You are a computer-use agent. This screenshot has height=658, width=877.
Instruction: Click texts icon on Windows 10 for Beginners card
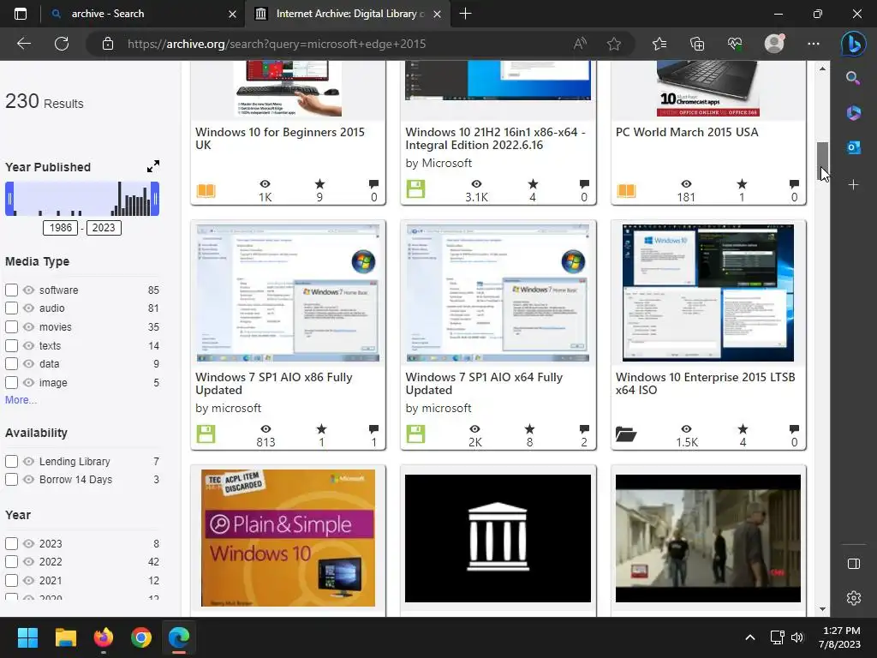[x=206, y=190]
